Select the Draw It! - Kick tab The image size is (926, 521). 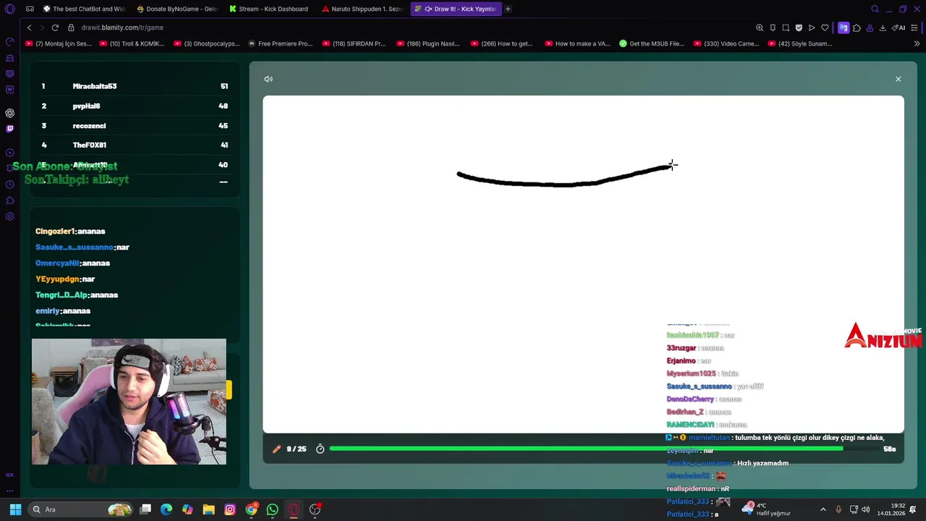[456, 9]
